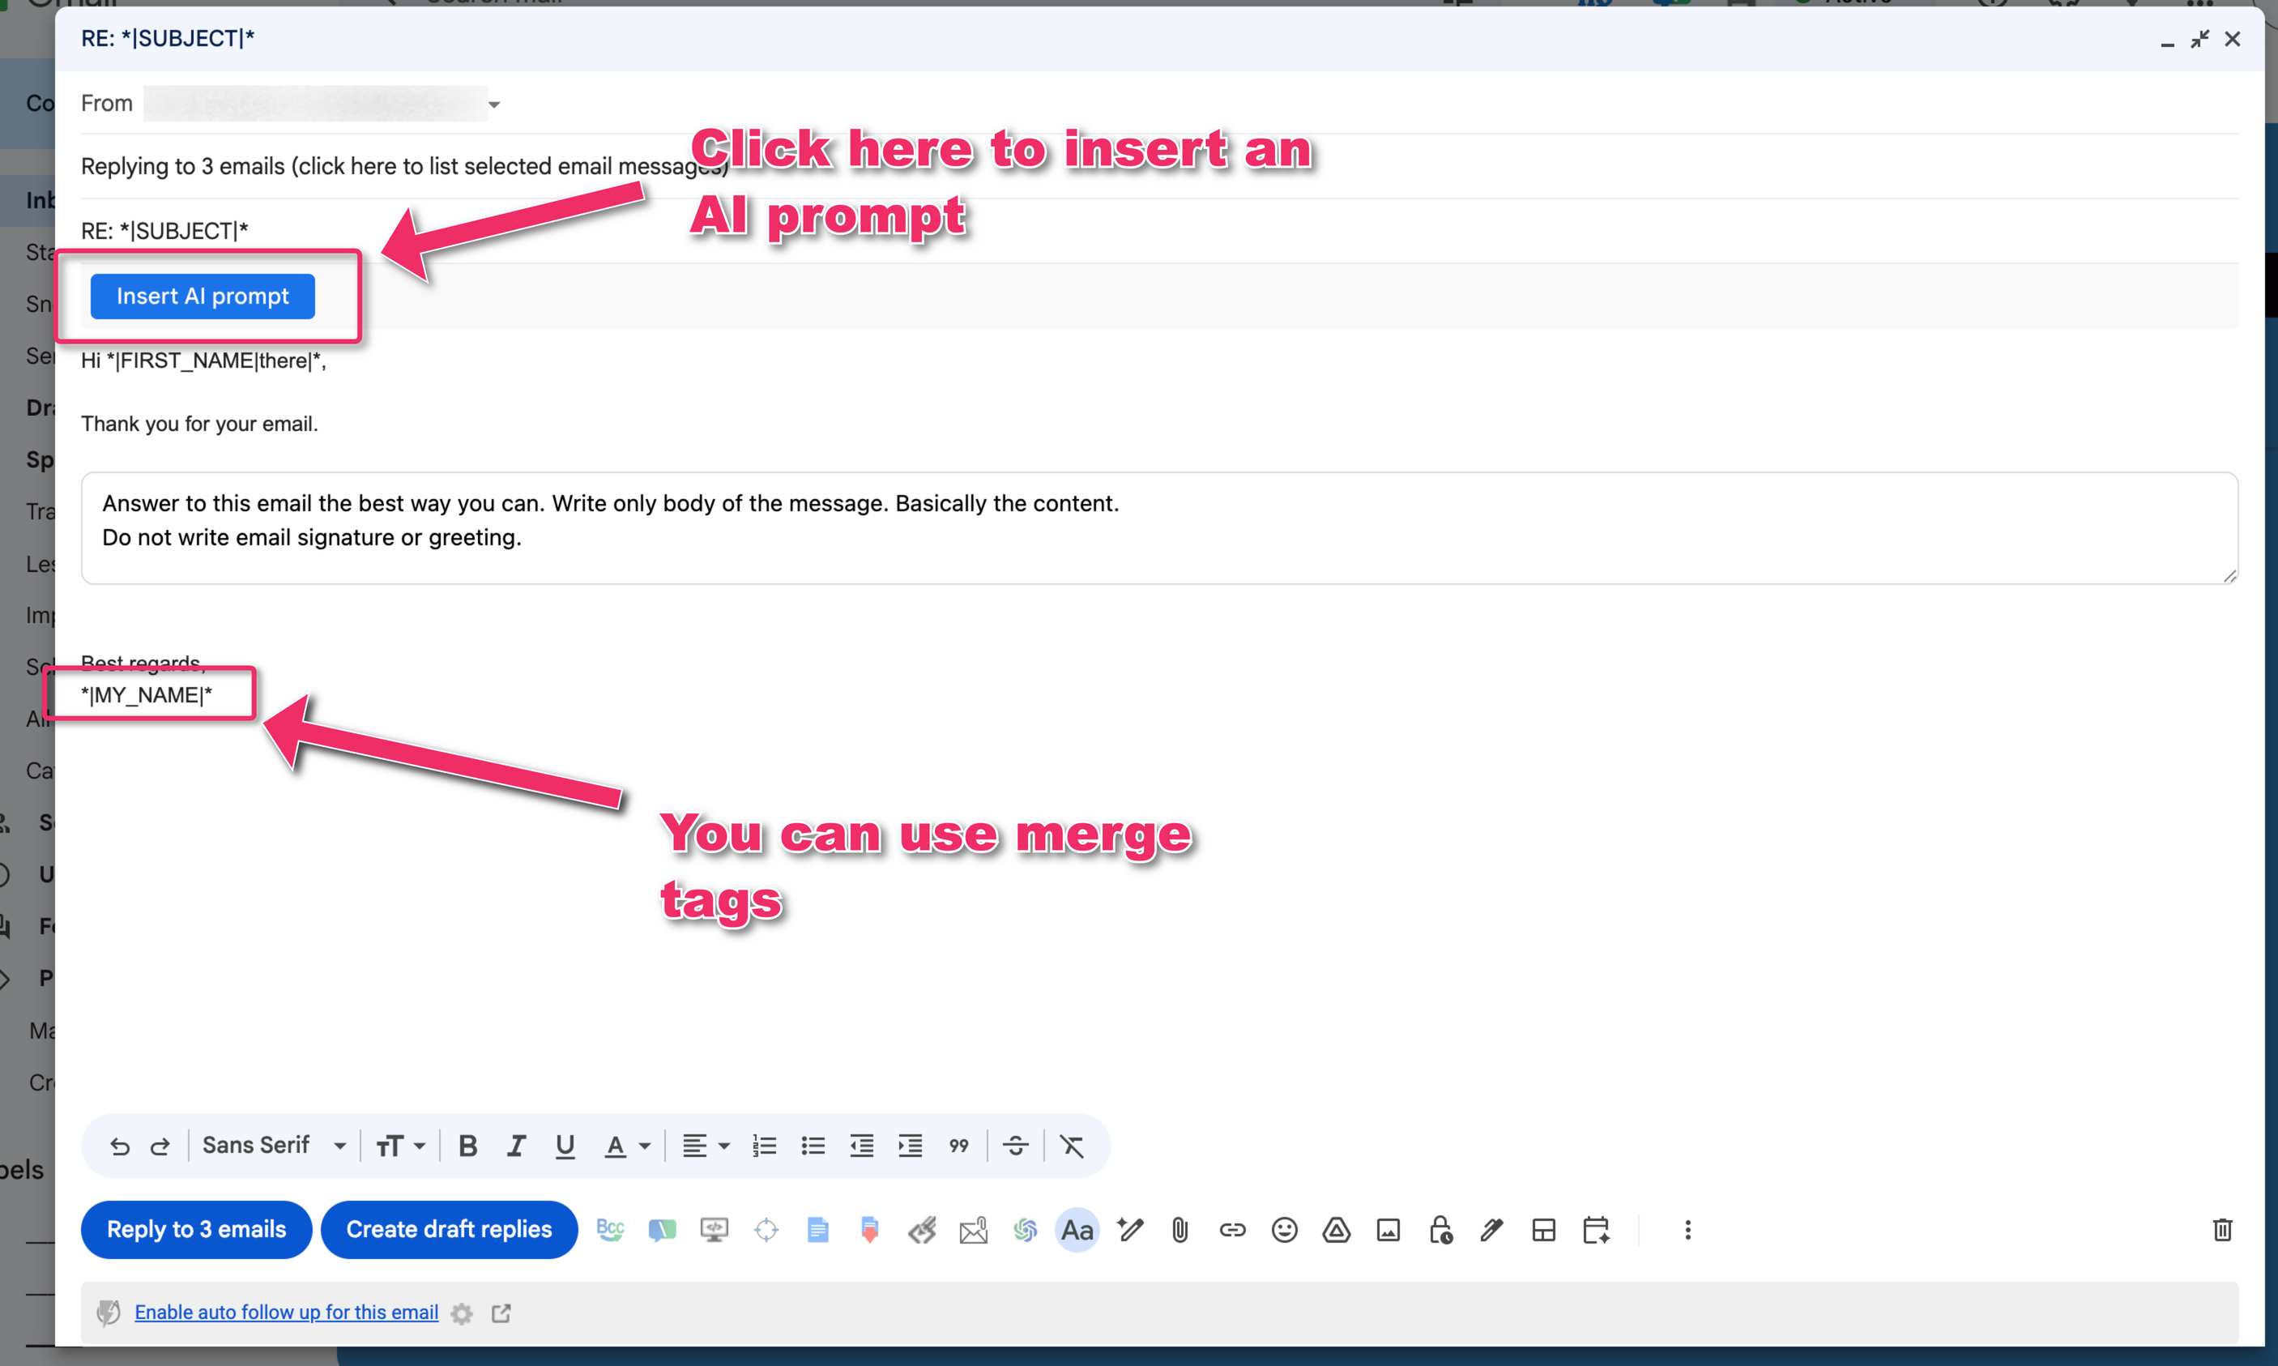The image size is (2278, 1366).
Task: Click the attach files paperclip icon
Action: point(1180,1230)
